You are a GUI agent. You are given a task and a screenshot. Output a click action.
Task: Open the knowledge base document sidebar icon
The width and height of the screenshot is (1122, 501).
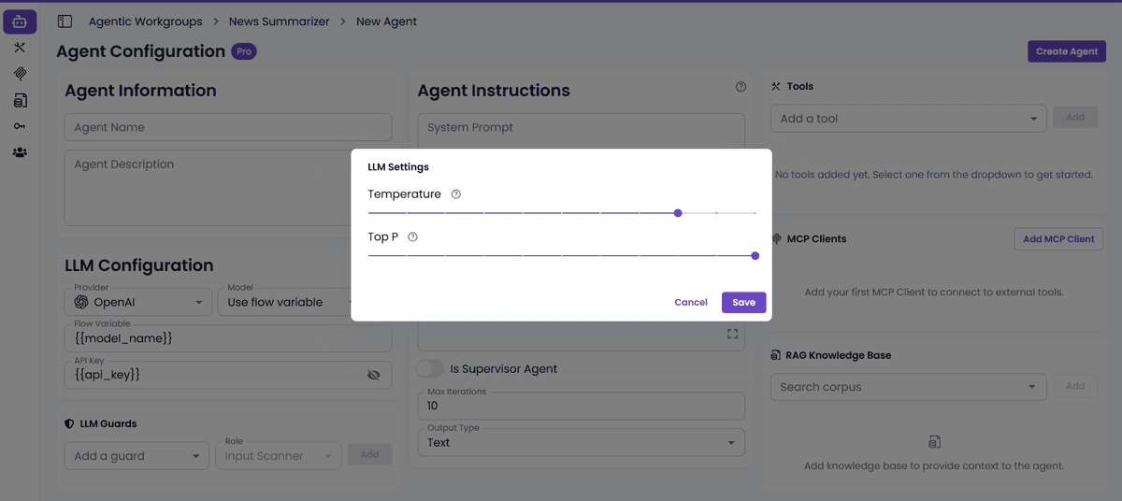20,100
